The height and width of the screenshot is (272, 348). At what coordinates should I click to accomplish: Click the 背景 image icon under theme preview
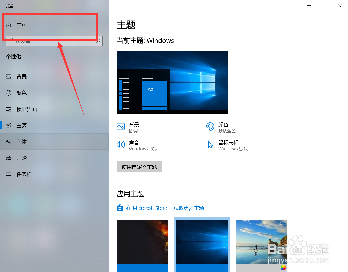[121, 126]
